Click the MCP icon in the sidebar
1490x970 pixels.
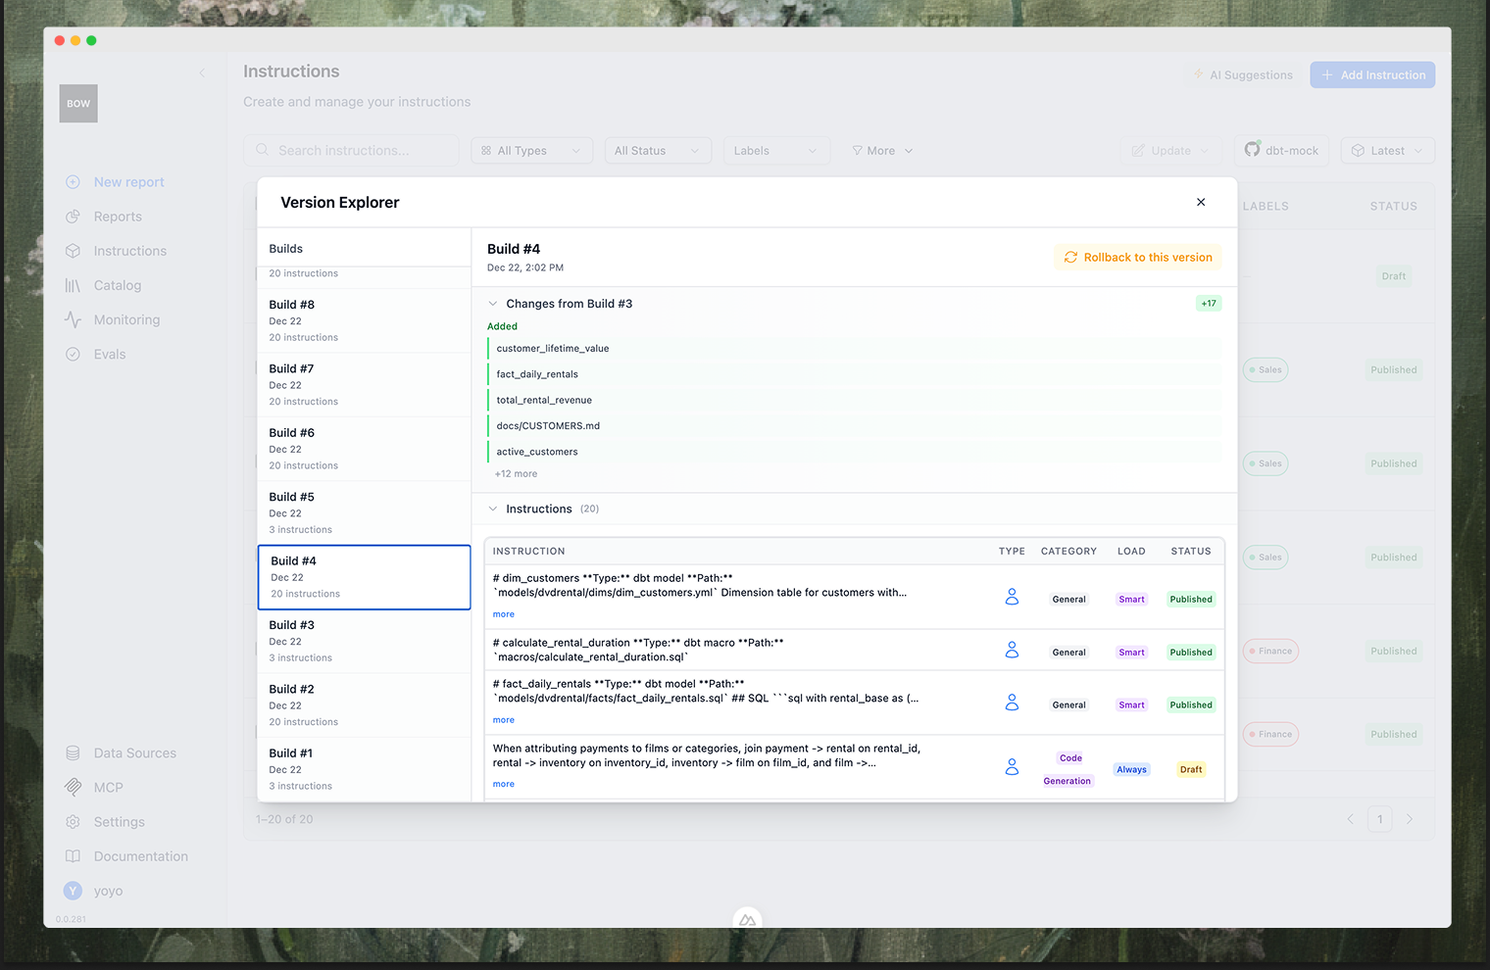click(74, 787)
